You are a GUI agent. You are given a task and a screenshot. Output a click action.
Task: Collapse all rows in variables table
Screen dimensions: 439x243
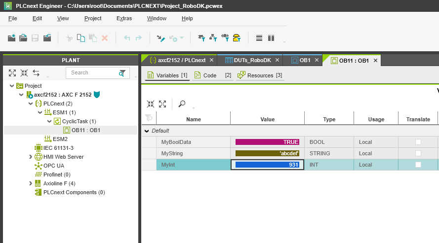click(x=151, y=104)
